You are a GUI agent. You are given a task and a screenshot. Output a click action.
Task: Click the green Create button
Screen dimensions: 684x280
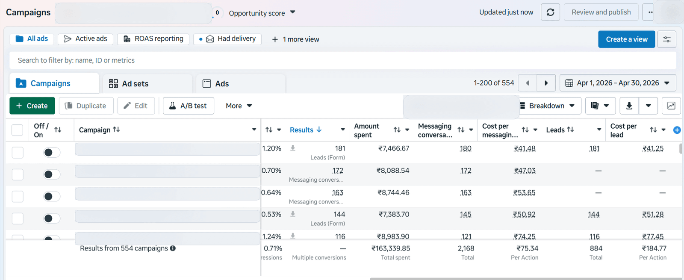coord(32,106)
